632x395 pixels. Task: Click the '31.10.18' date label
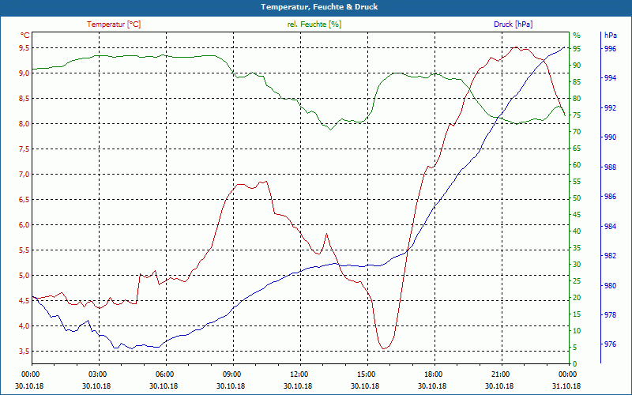click(566, 386)
